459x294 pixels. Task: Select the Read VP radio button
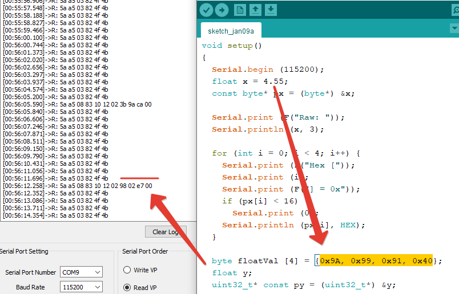(x=127, y=287)
